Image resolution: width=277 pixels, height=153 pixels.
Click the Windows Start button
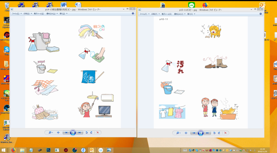[3, 150]
